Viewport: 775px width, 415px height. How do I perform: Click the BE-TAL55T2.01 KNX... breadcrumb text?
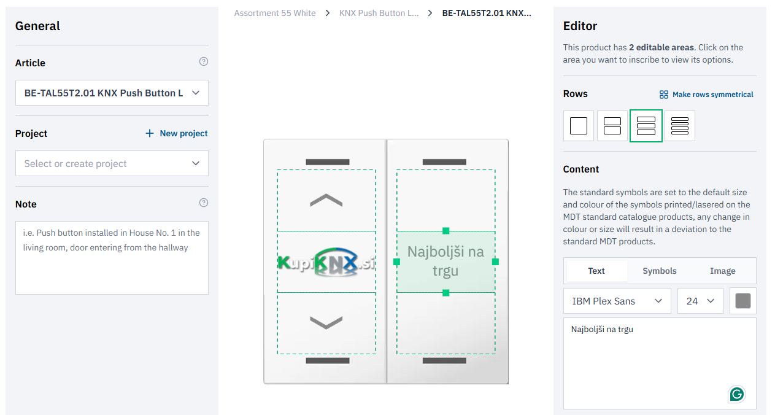point(487,13)
